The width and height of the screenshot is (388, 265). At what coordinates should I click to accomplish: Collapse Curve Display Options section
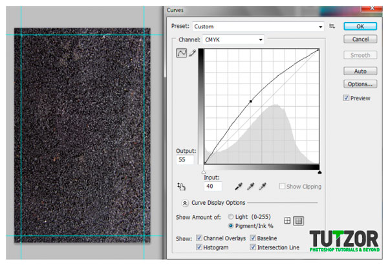click(184, 203)
